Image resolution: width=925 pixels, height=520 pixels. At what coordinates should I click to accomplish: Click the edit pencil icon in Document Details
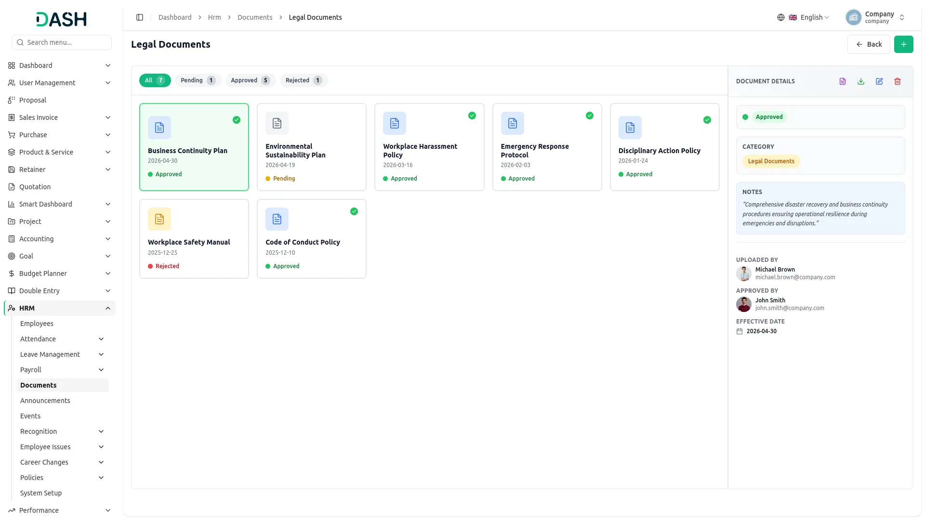click(879, 81)
